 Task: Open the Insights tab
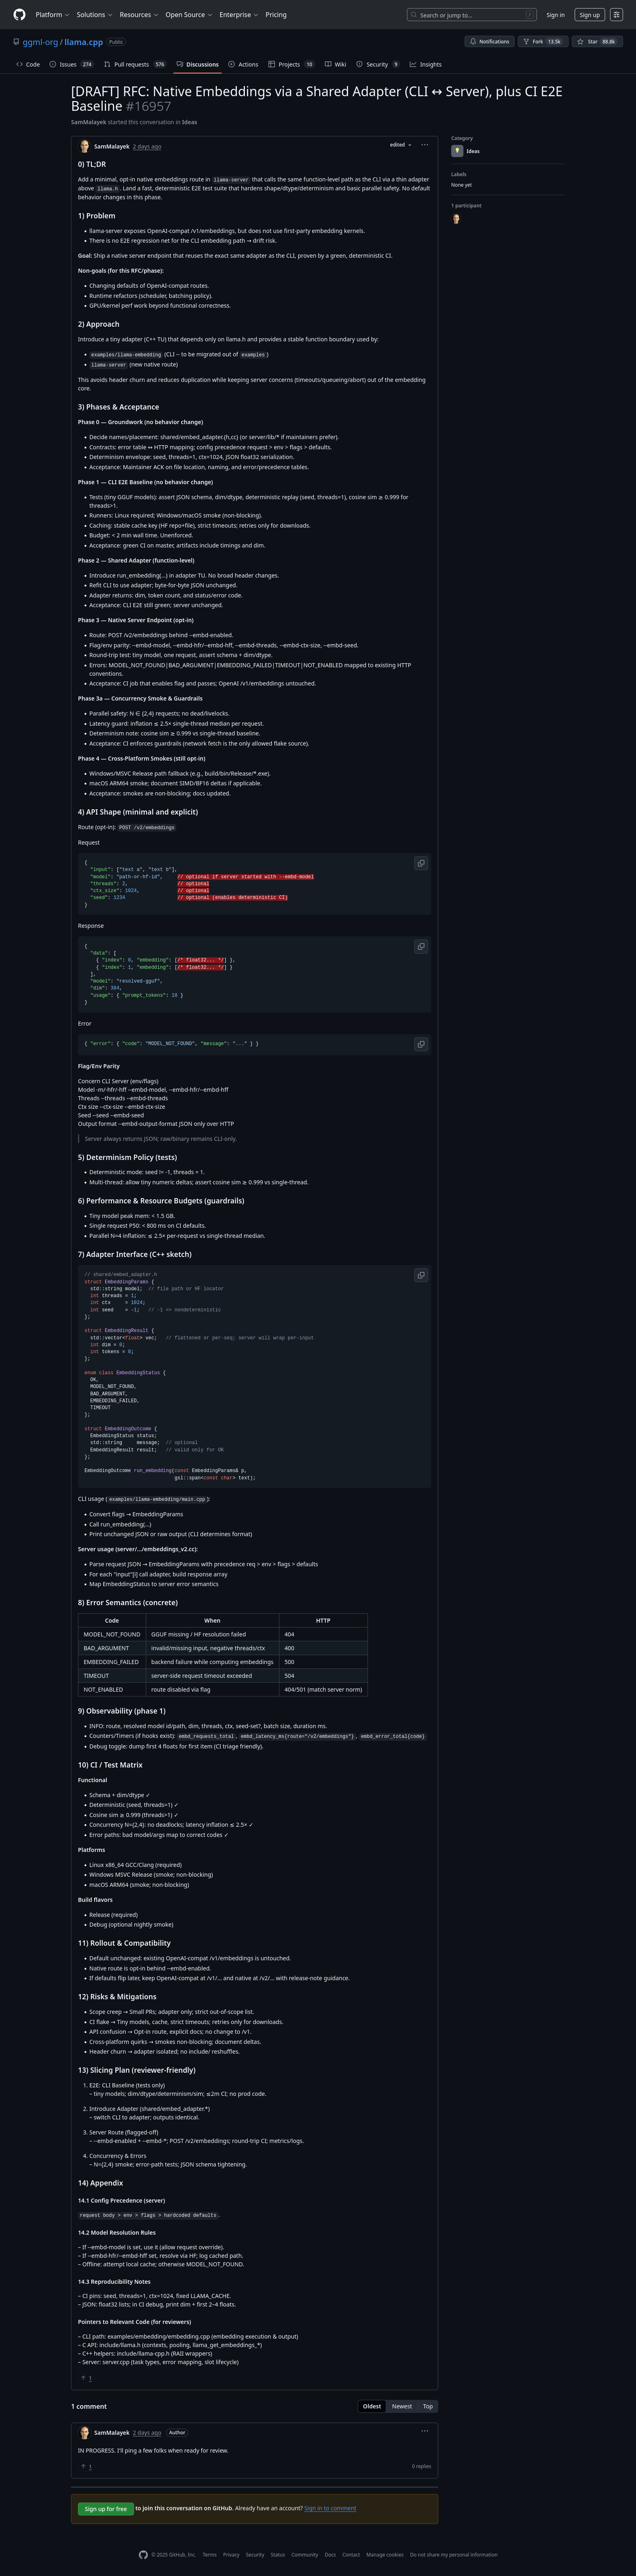pyautogui.click(x=426, y=64)
